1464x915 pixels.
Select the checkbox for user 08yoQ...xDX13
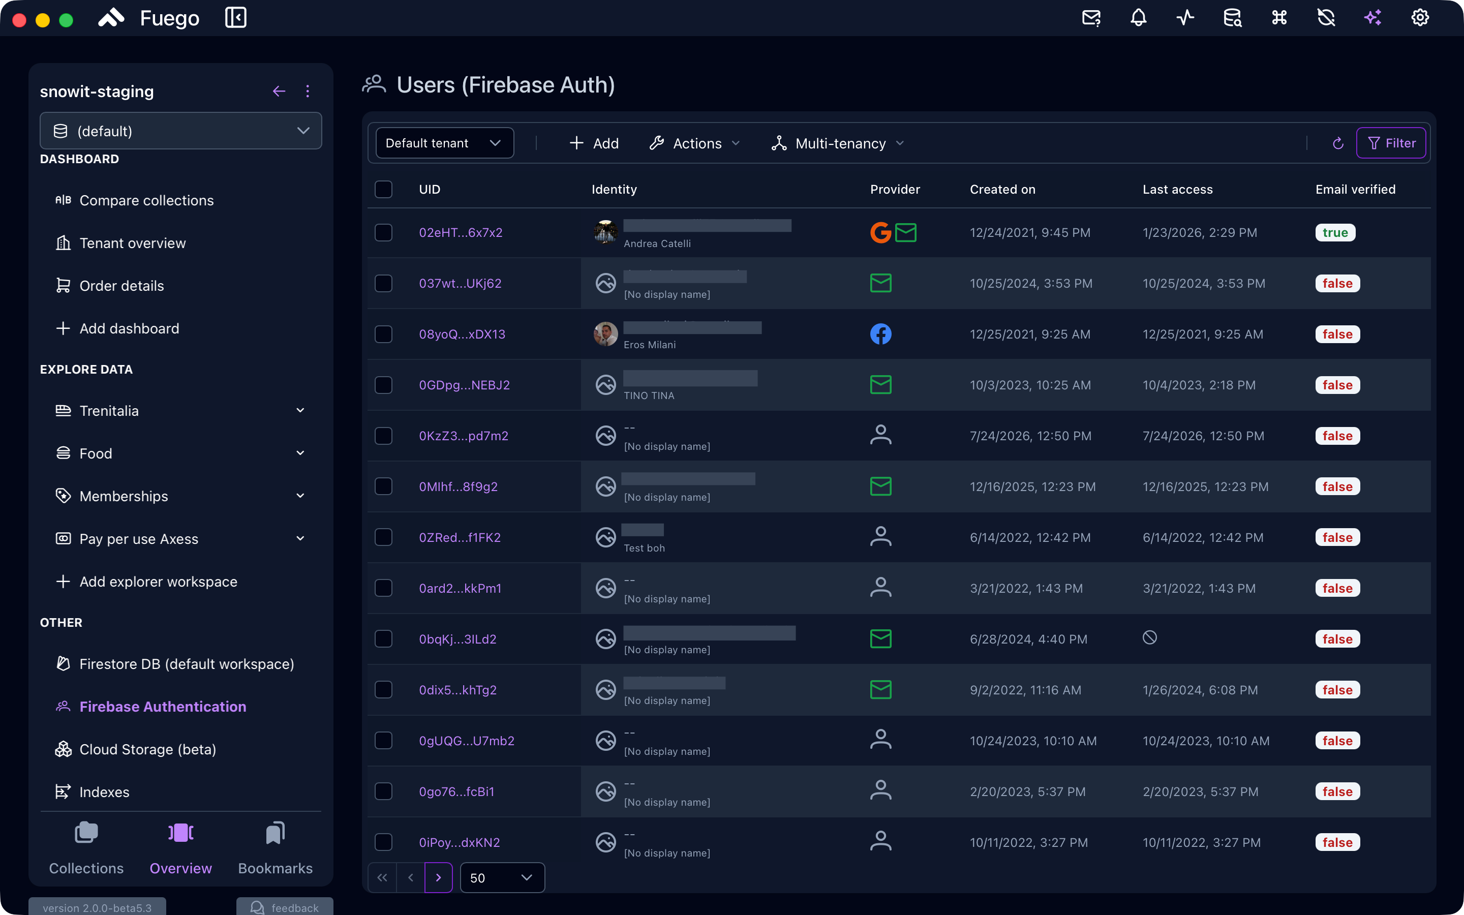tap(384, 334)
